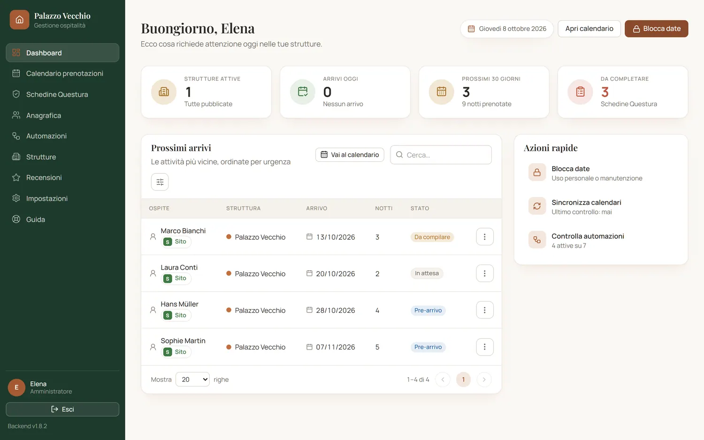Click the Giovedì 8 ottobre 2026 date pill
704x440 pixels.
[x=507, y=29]
